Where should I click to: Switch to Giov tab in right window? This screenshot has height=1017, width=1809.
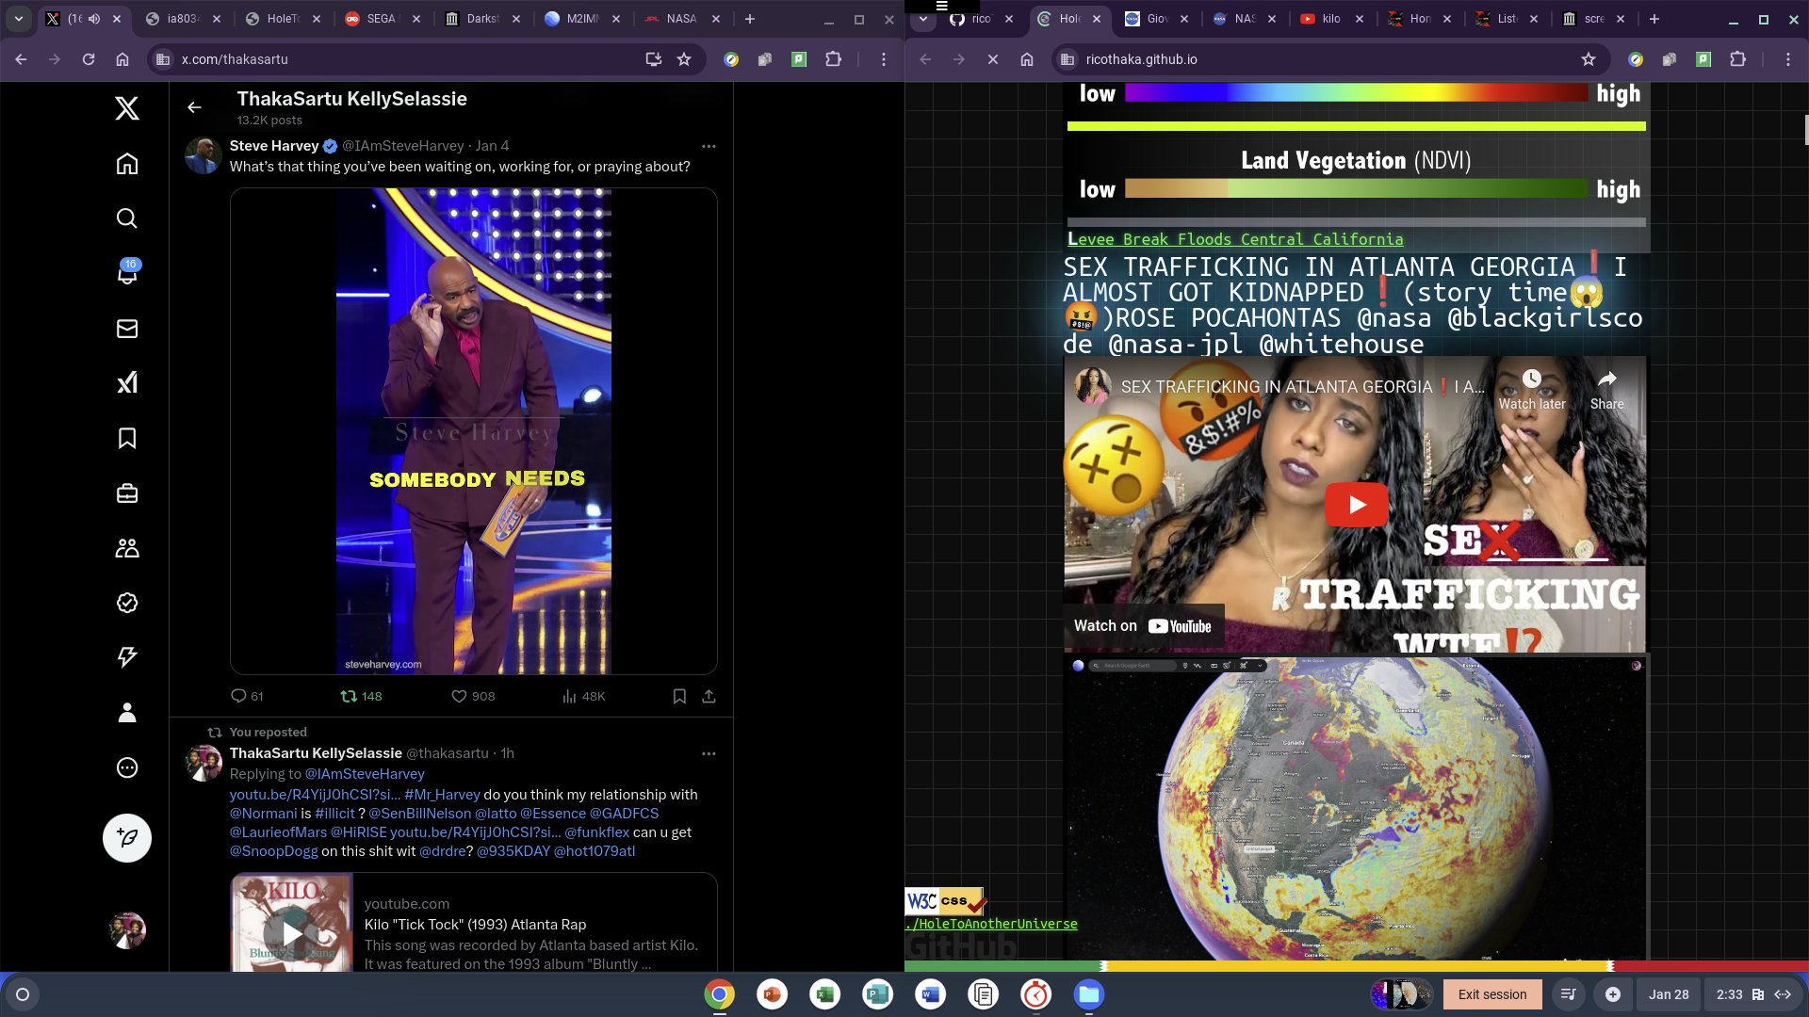(x=1156, y=19)
